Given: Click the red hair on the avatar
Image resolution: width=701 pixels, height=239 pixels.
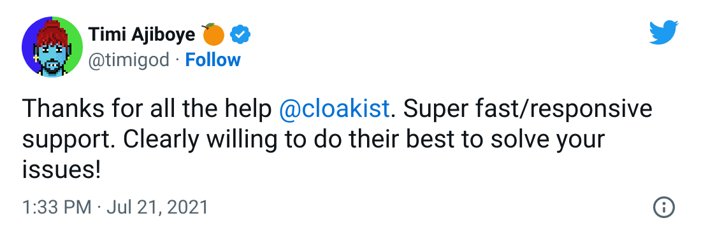Looking at the screenshot, I should pyautogui.click(x=52, y=32).
